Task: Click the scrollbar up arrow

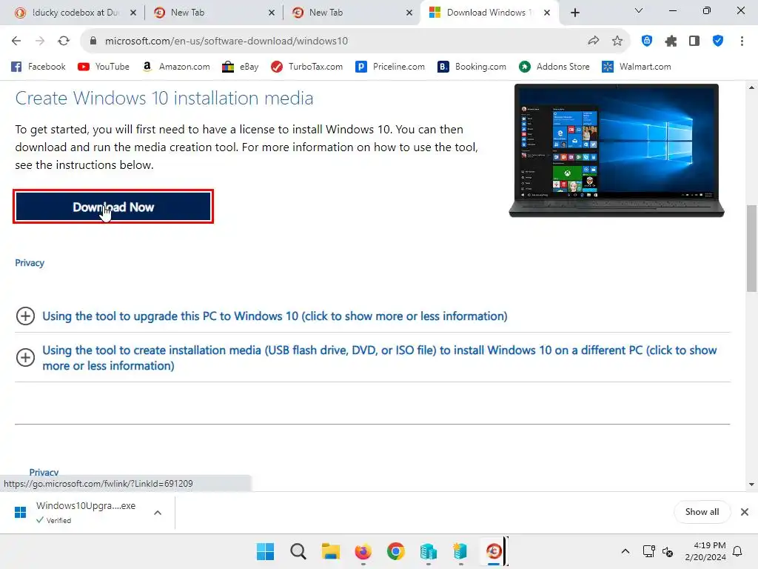Action: click(x=751, y=87)
